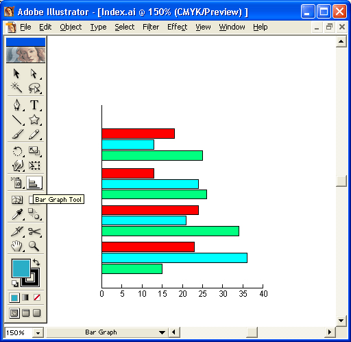Viewport: 351px width, 342px height.
Task: Click the vertical scrollbar up arrow
Action: [x=341, y=42]
